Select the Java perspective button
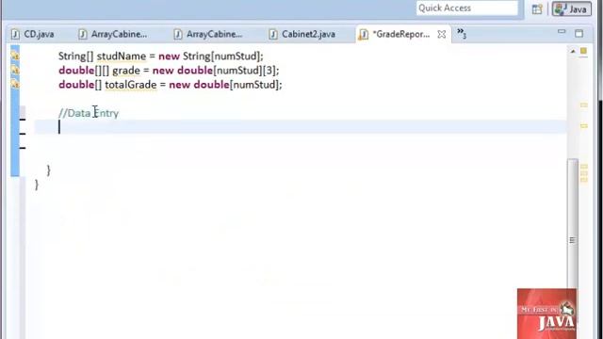Screen dimensions: 603x339 point(572,8)
